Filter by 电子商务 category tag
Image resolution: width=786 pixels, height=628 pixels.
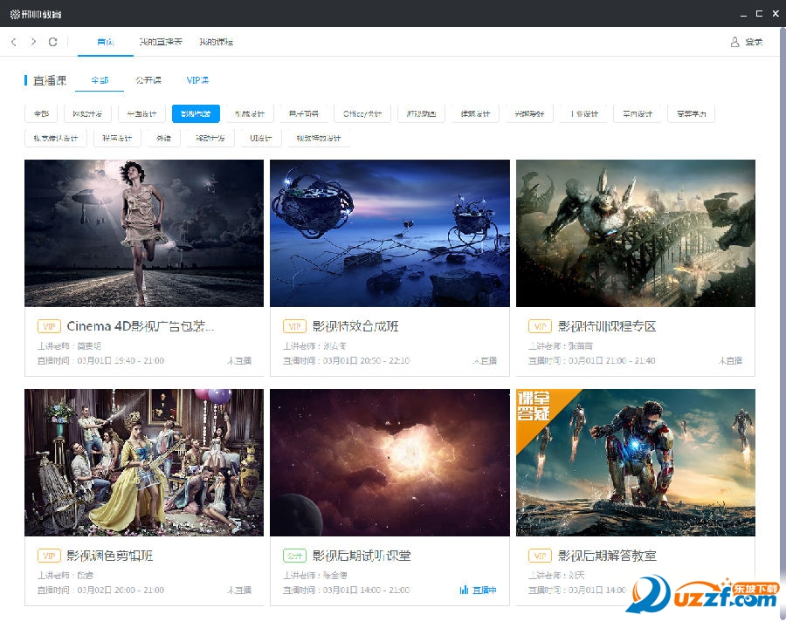[304, 113]
